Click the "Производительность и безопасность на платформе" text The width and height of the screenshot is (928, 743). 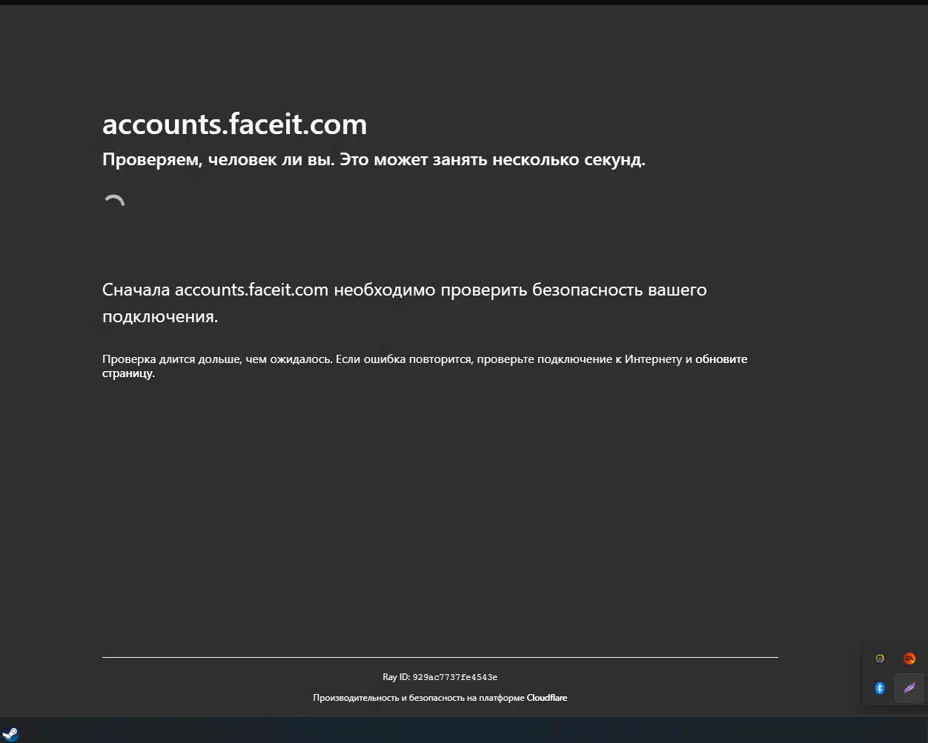(x=419, y=698)
